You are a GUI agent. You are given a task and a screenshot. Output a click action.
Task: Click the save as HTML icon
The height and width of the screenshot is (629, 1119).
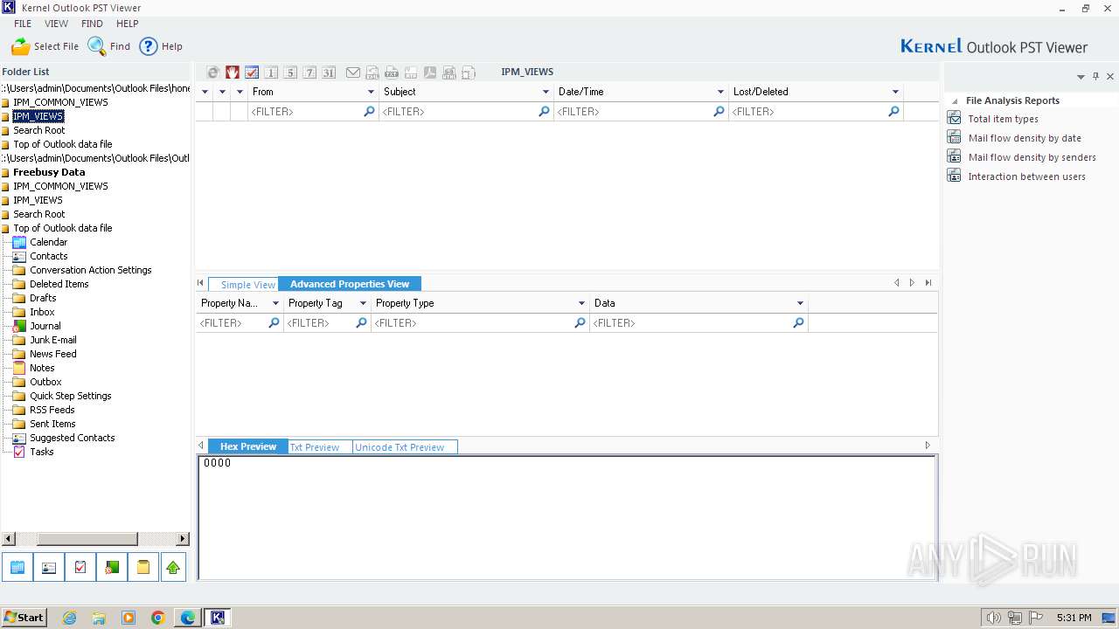click(449, 73)
